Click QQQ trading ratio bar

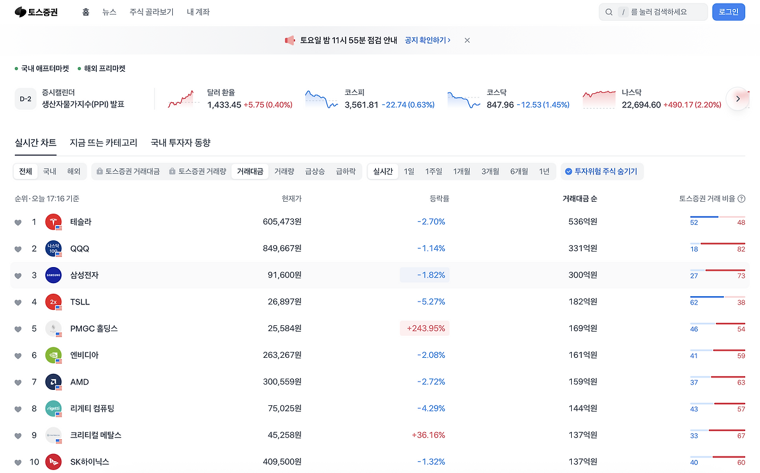(717, 244)
